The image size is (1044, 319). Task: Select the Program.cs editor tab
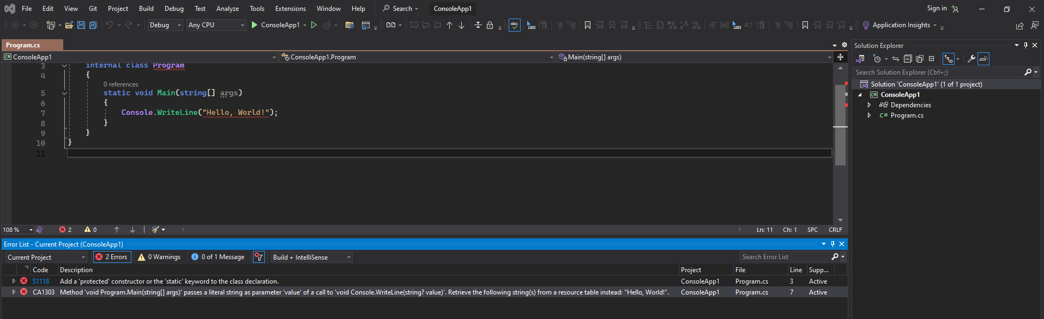[x=32, y=45]
